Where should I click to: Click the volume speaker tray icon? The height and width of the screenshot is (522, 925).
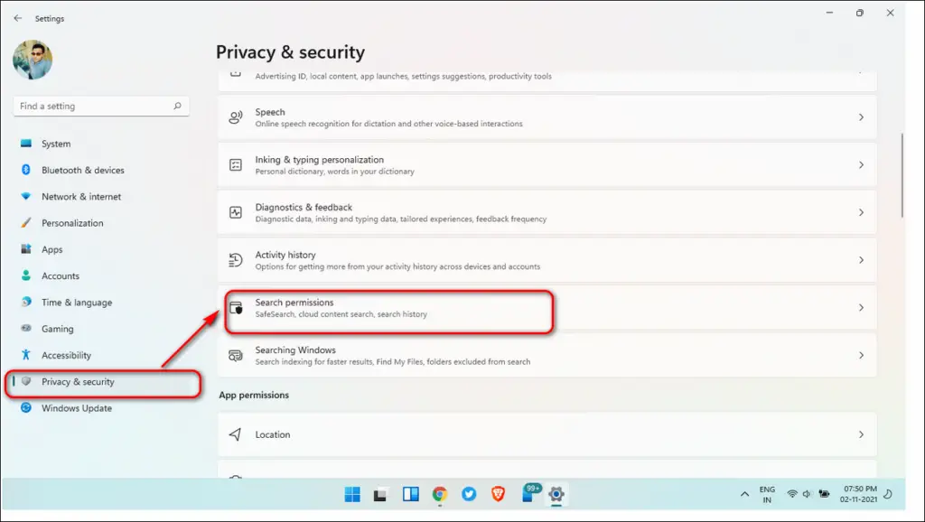(x=807, y=494)
